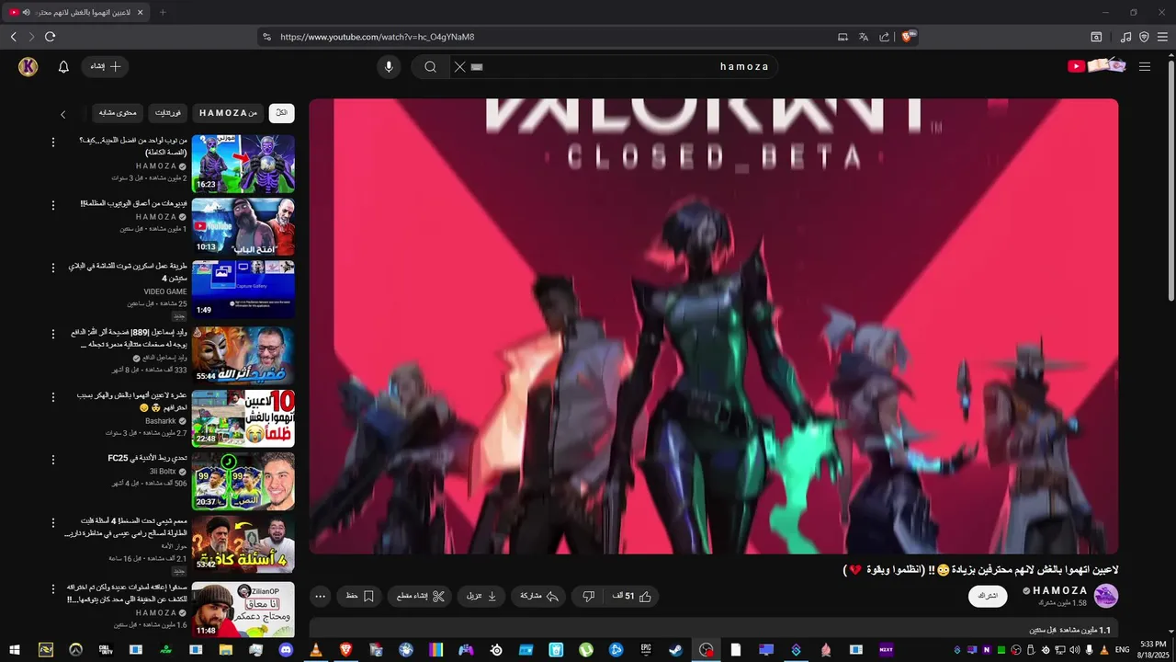
Task: Click the Windows Start button
Action: (x=15, y=650)
